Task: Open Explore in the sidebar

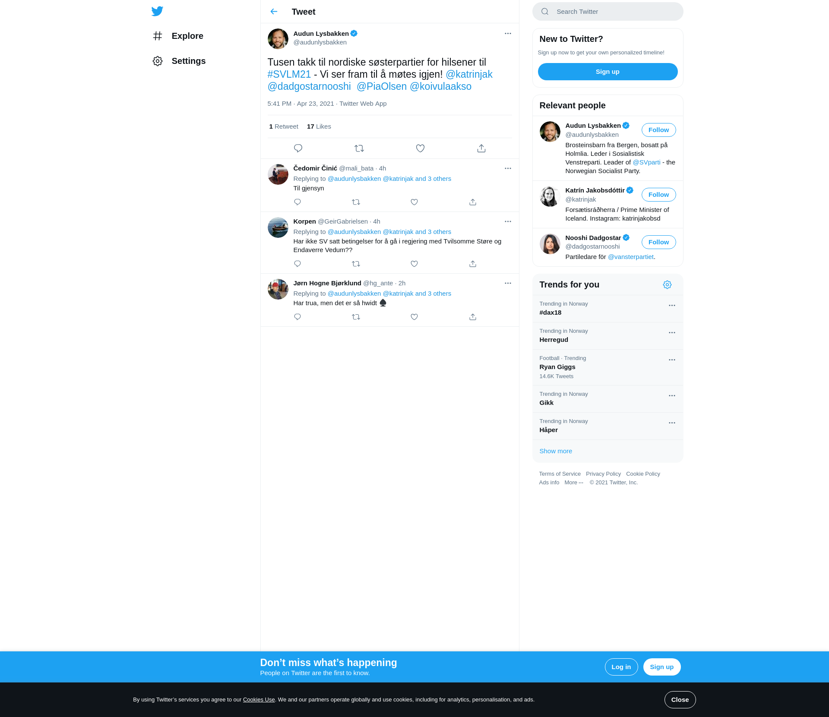Action: tap(187, 36)
